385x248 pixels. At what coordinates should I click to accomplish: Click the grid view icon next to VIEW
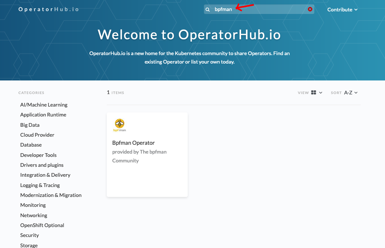(314, 93)
